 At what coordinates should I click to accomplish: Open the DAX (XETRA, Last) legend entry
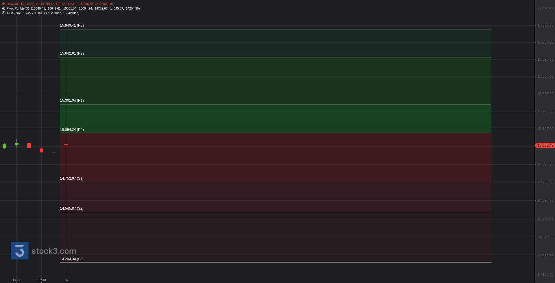[21, 4]
